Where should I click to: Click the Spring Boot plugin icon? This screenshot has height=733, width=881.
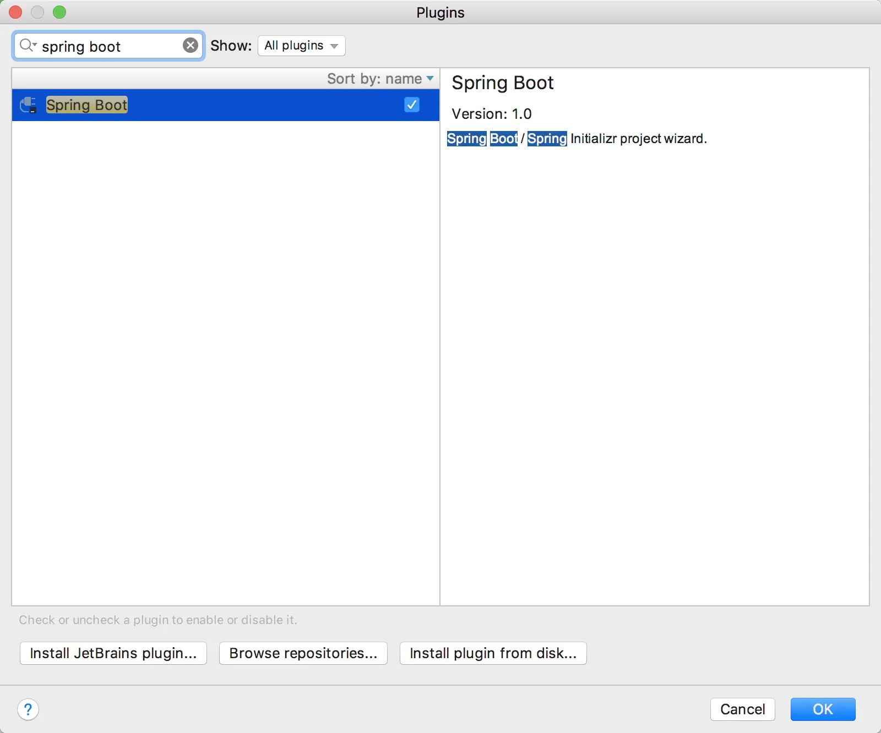28,105
